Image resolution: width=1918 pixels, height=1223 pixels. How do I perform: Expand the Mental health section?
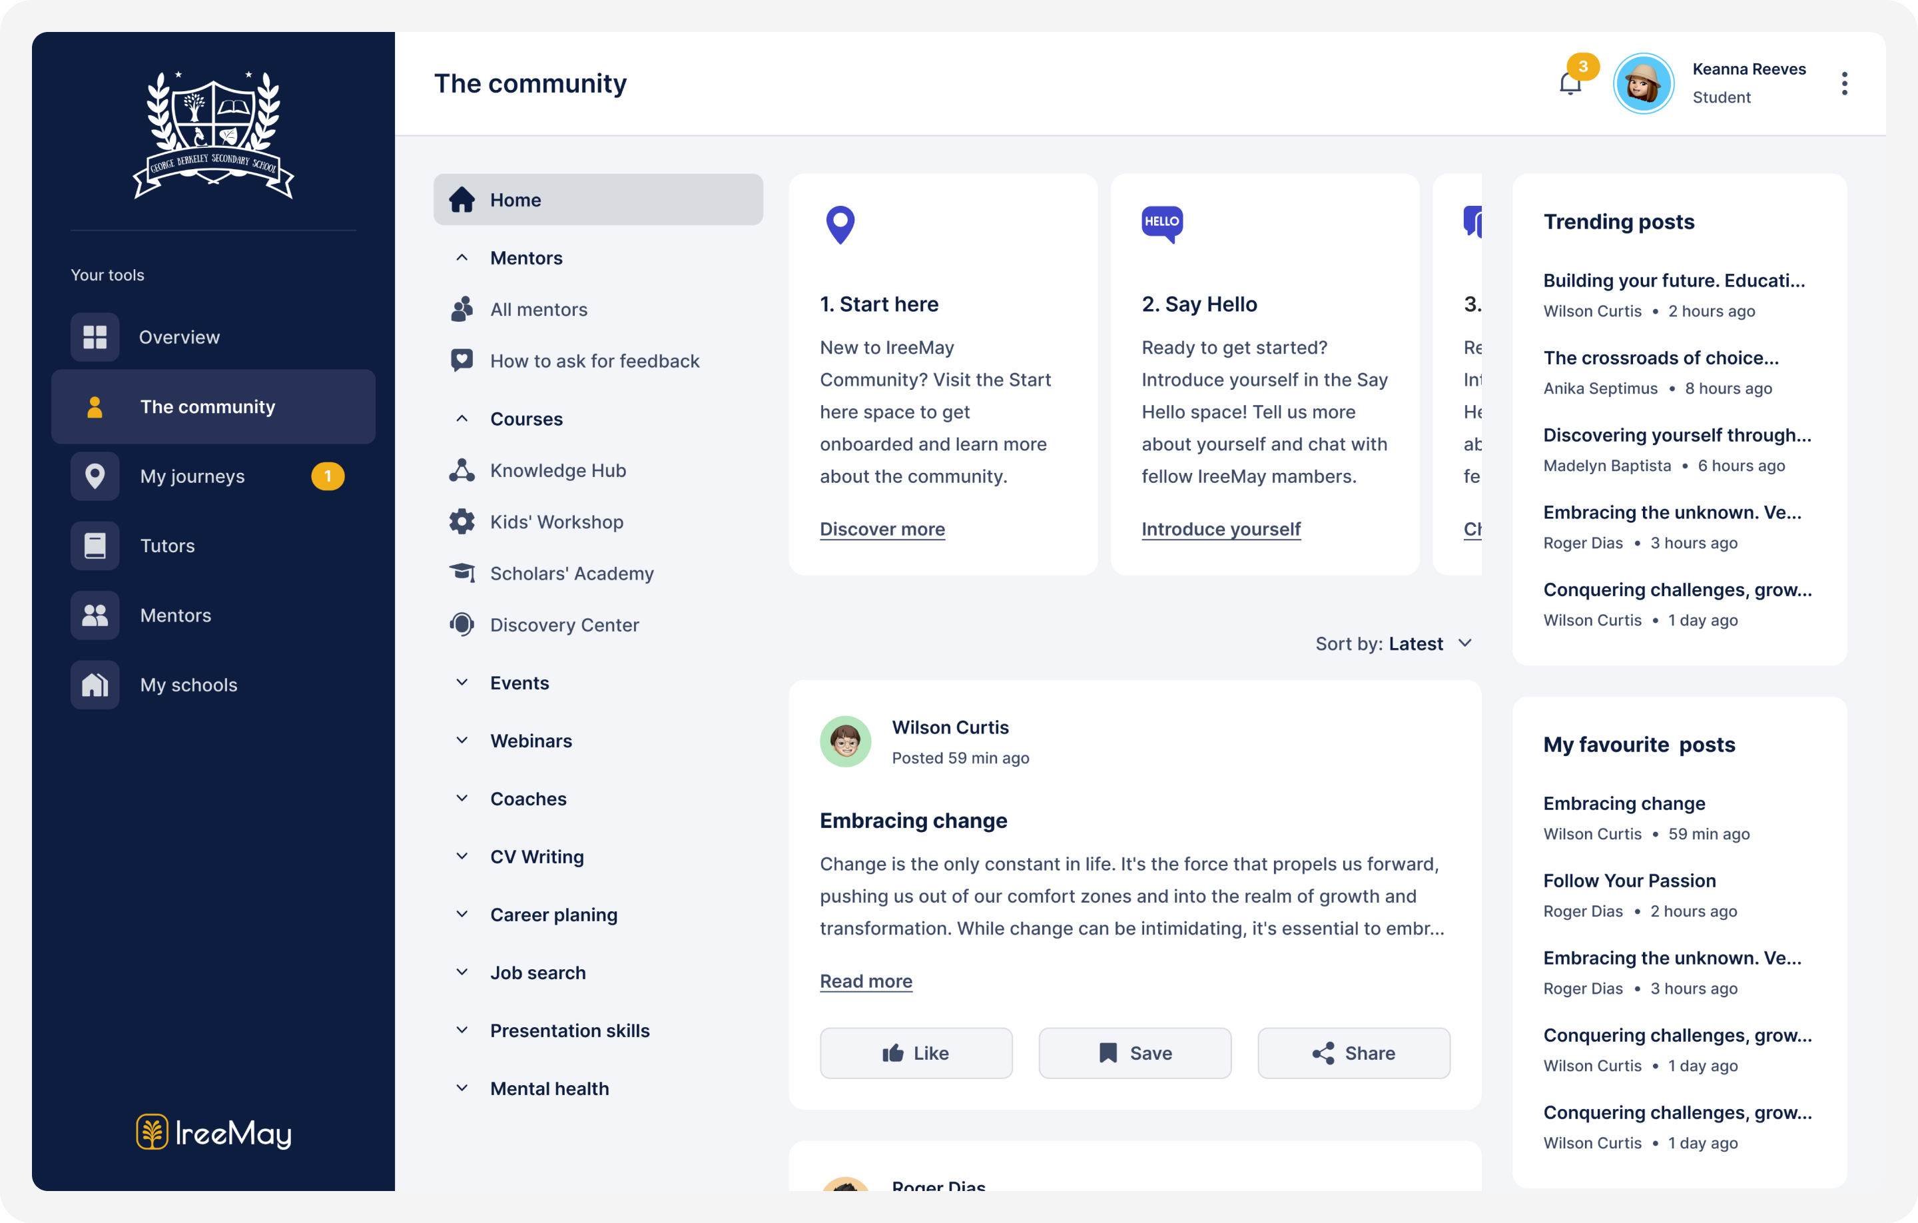462,1088
